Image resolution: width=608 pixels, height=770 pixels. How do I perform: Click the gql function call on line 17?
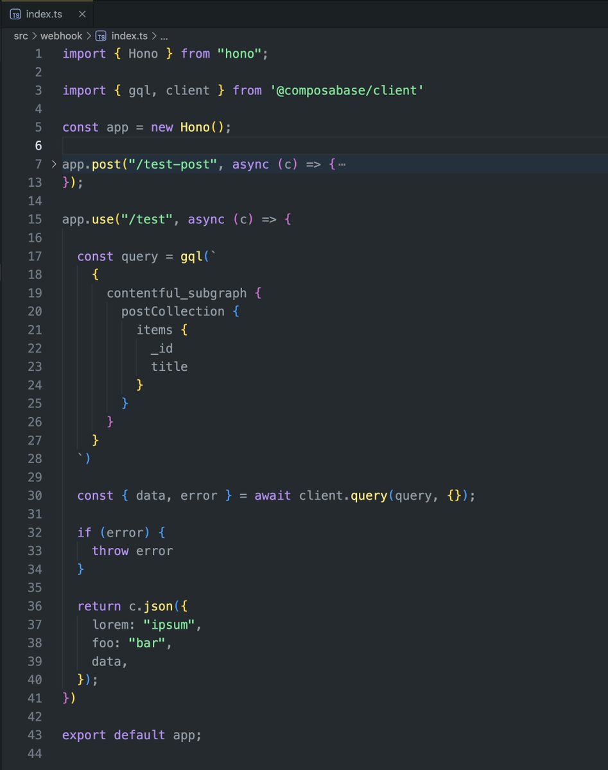pos(191,256)
